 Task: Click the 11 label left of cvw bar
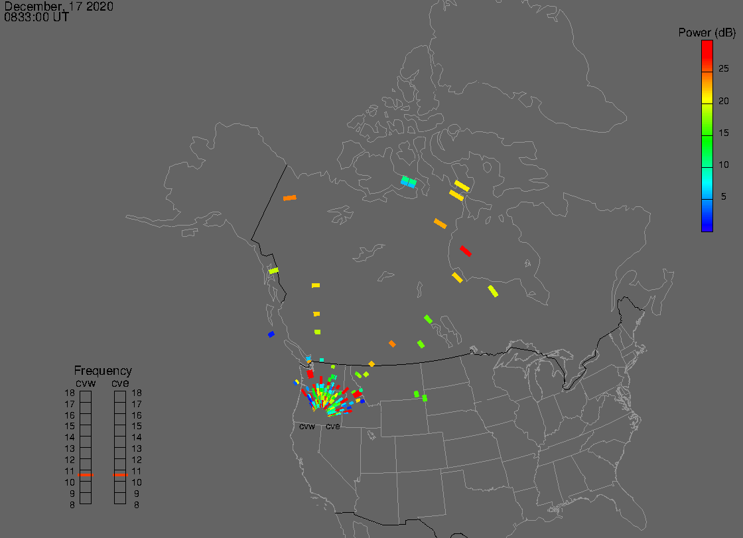[x=70, y=471]
